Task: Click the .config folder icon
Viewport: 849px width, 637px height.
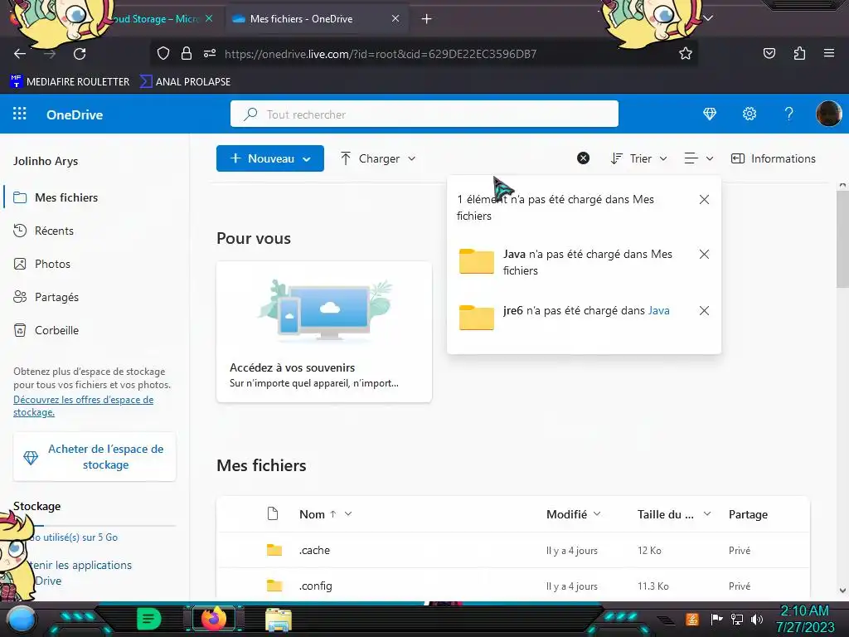Action: tap(274, 586)
